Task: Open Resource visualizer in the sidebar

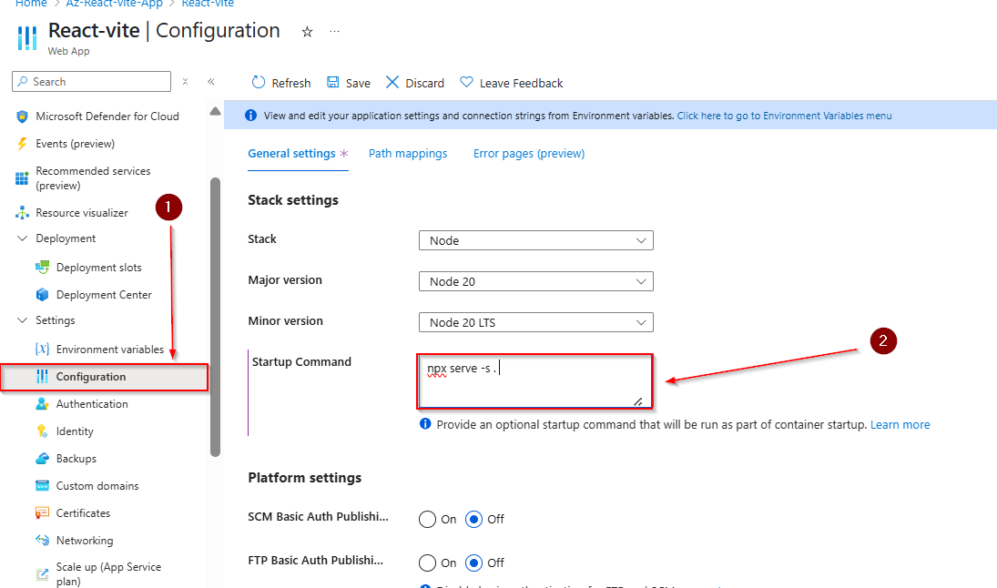Action: (82, 213)
